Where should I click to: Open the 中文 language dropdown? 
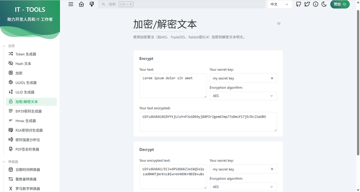[279, 4]
